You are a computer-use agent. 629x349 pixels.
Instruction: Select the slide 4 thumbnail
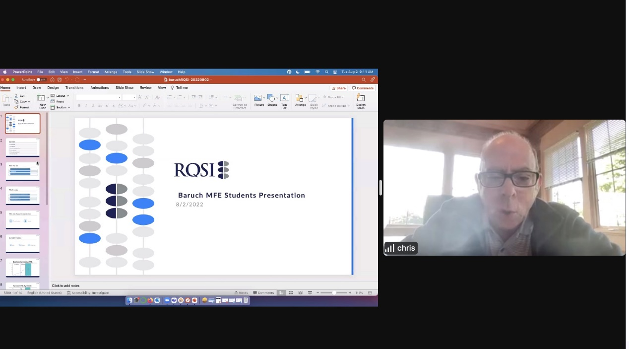[x=22, y=196]
